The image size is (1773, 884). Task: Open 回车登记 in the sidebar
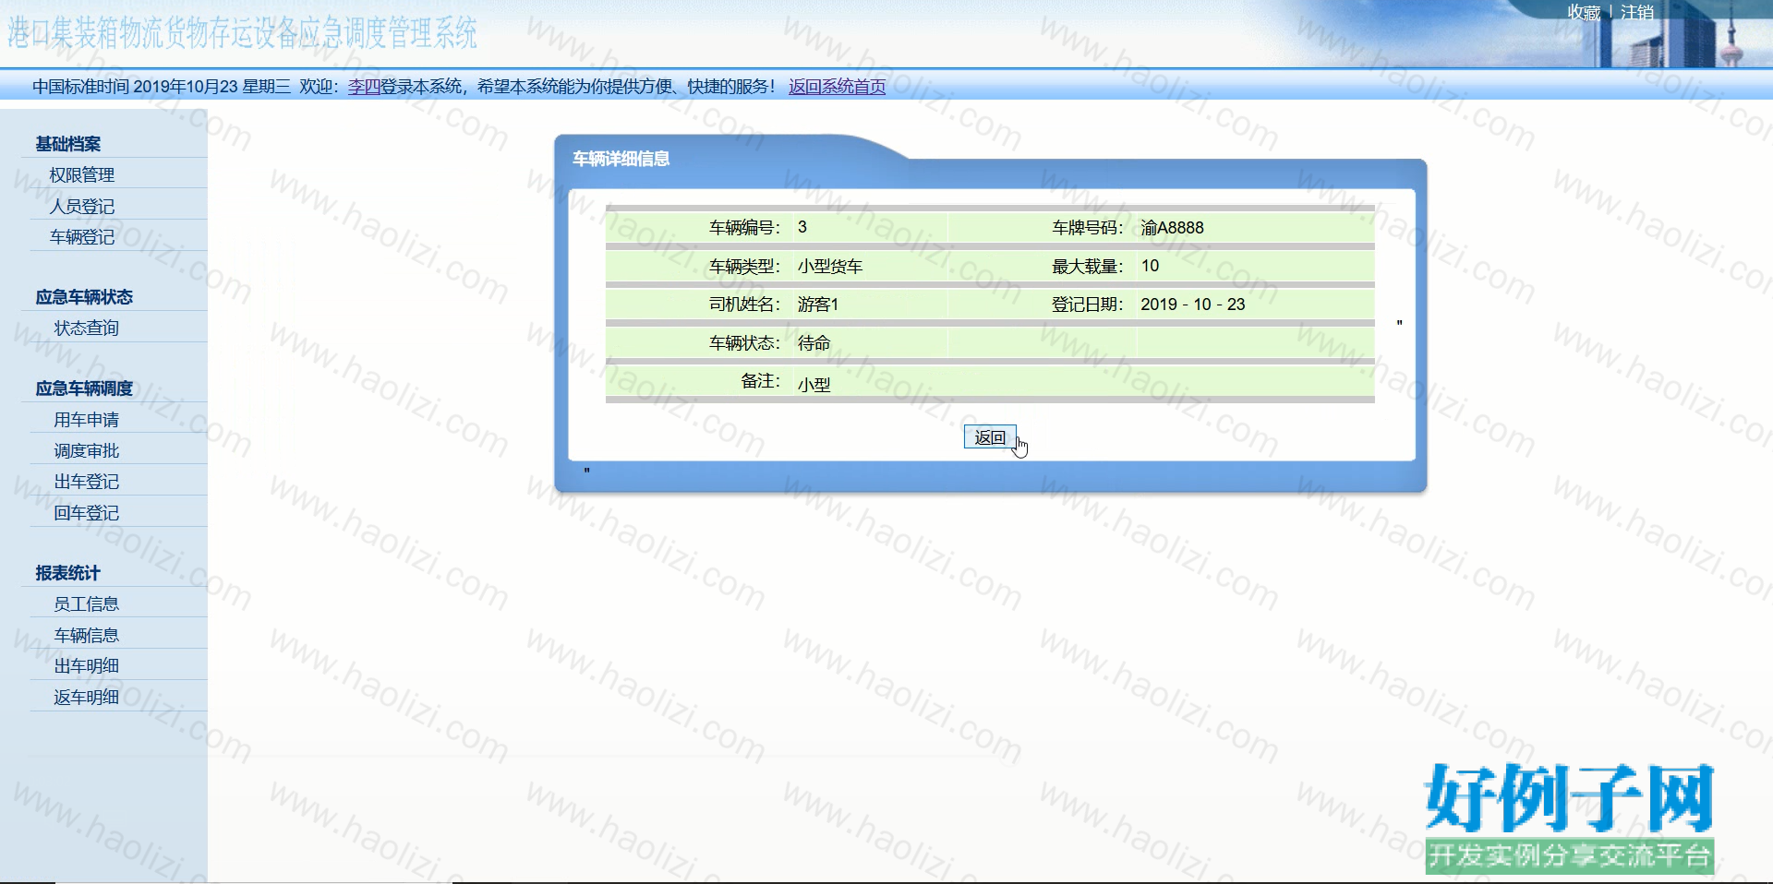(x=86, y=513)
